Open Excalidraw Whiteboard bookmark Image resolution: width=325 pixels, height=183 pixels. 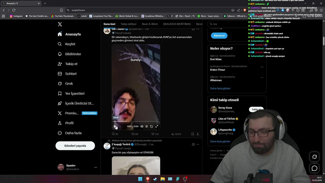153,16
